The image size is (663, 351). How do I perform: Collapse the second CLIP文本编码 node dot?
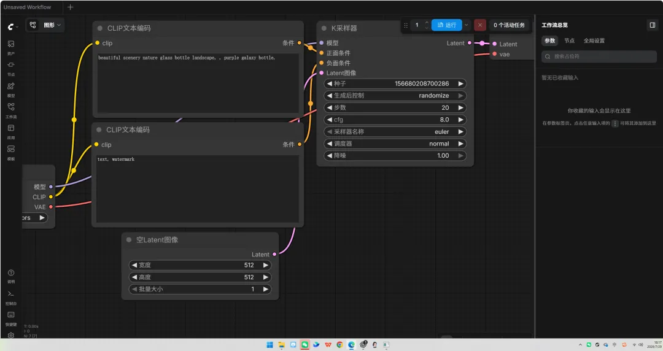point(99,130)
